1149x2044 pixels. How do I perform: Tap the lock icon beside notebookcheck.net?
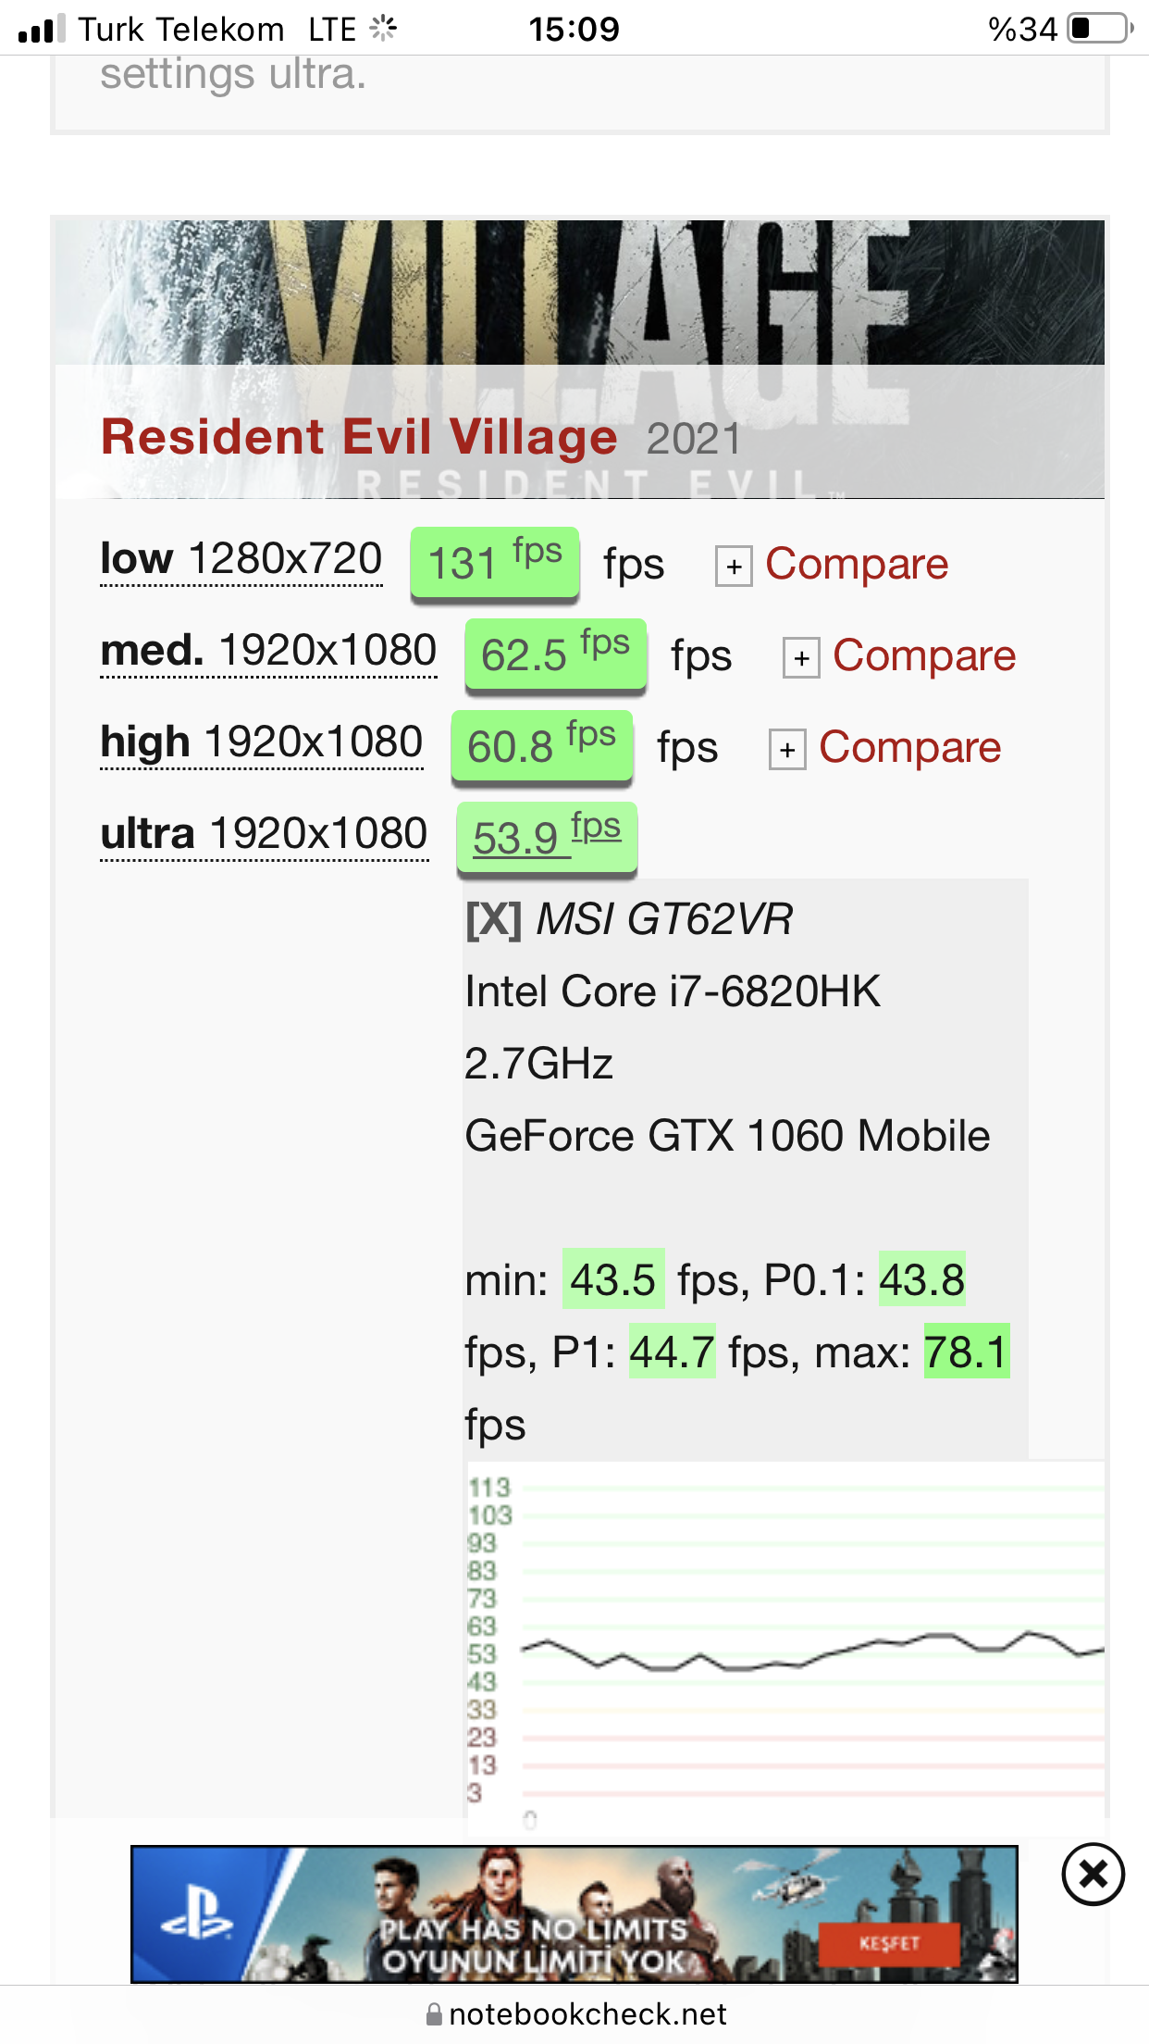pos(433,2014)
